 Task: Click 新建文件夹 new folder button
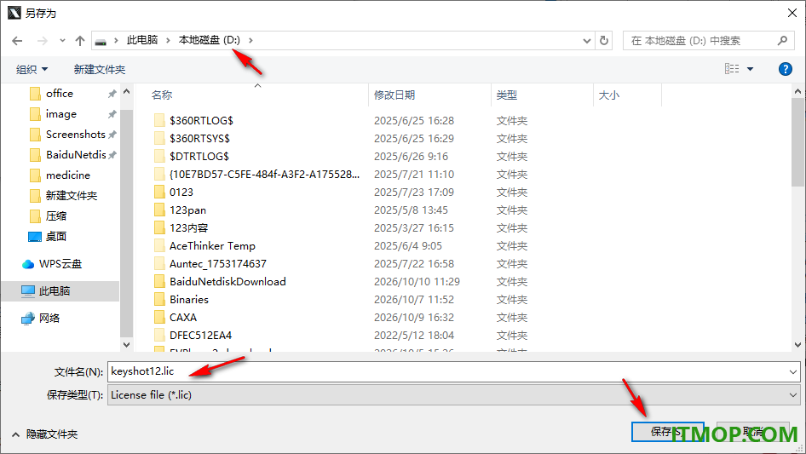pyautogui.click(x=99, y=69)
